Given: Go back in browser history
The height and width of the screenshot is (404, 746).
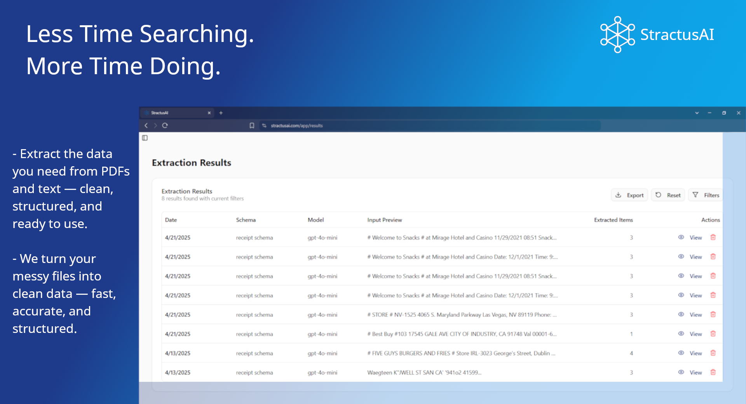Looking at the screenshot, I should click(x=146, y=125).
